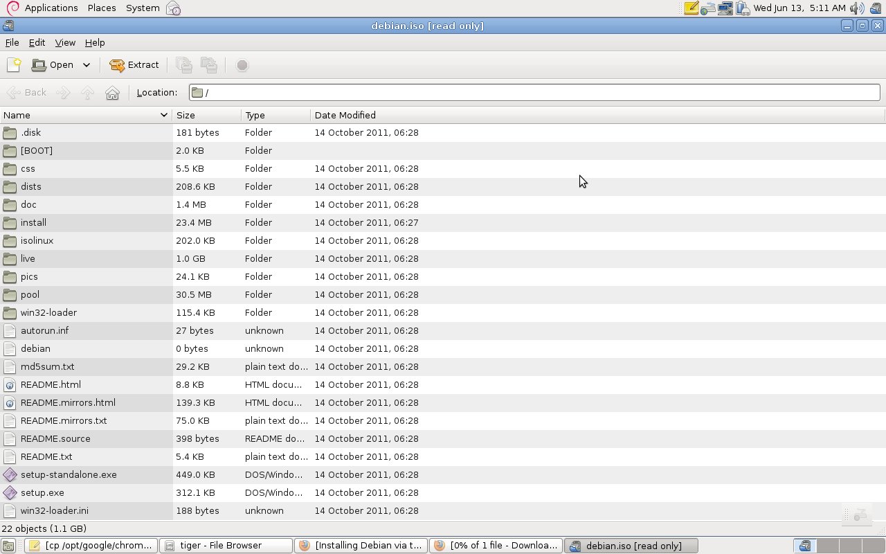This screenshot has height=554, width=886.
Task: Sort list by Type column header
Action: point(276,115)
